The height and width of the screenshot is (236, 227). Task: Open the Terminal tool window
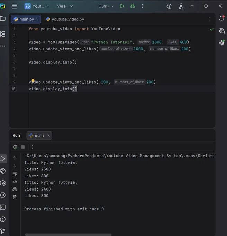coord(3,207)
